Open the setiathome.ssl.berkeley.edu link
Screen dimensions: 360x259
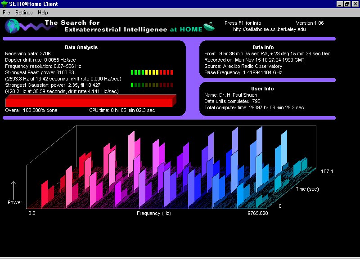[269, 29]
